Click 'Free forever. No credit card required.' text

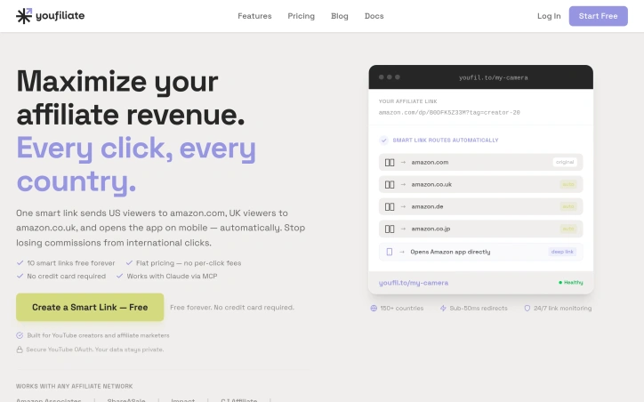pyautogui.click(x=232, y=307)
